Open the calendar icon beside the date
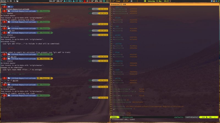Image resolution: width=220 pixels, height=123 pixels. (145, 1)
